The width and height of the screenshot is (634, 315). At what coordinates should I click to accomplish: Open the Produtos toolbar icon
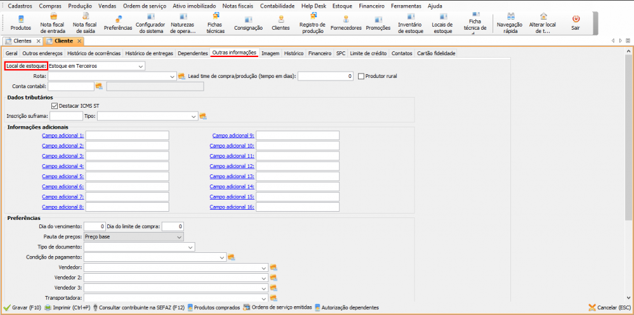point(20,23)
